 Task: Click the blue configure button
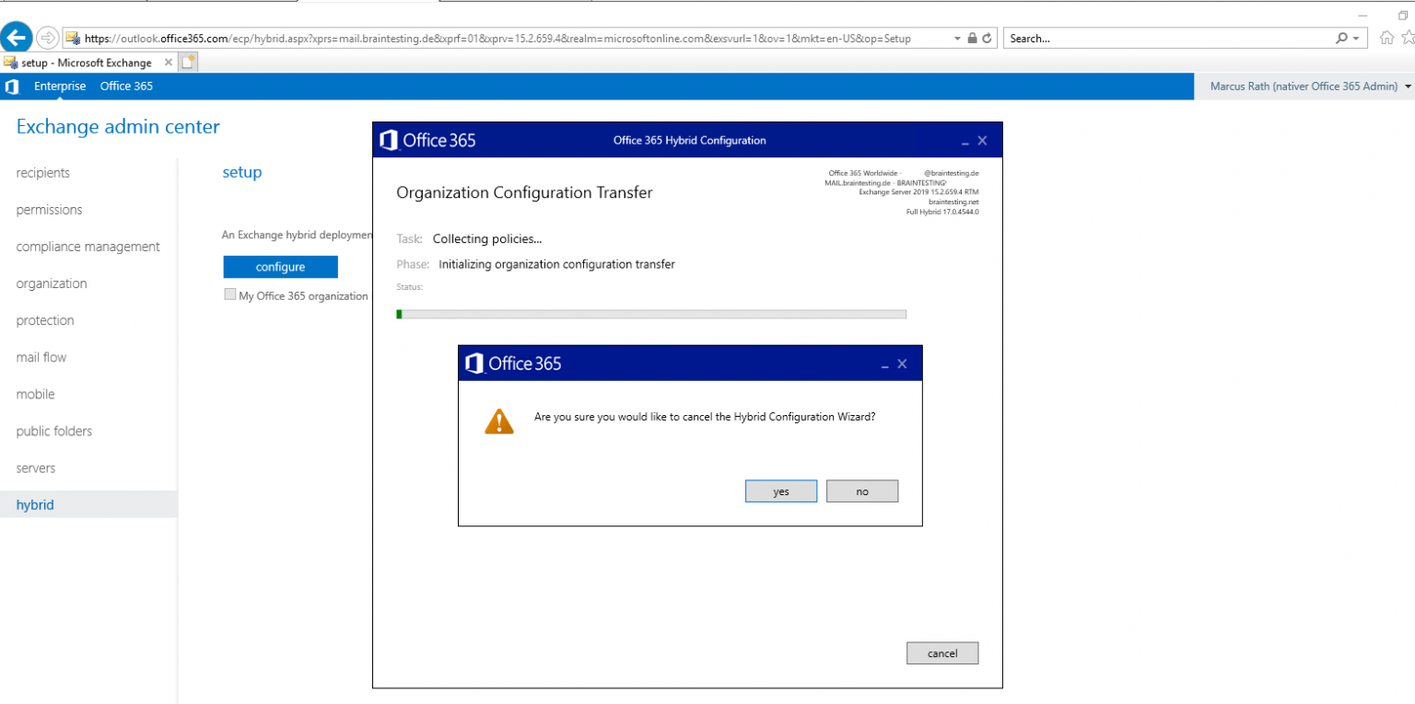coord(280,266)
